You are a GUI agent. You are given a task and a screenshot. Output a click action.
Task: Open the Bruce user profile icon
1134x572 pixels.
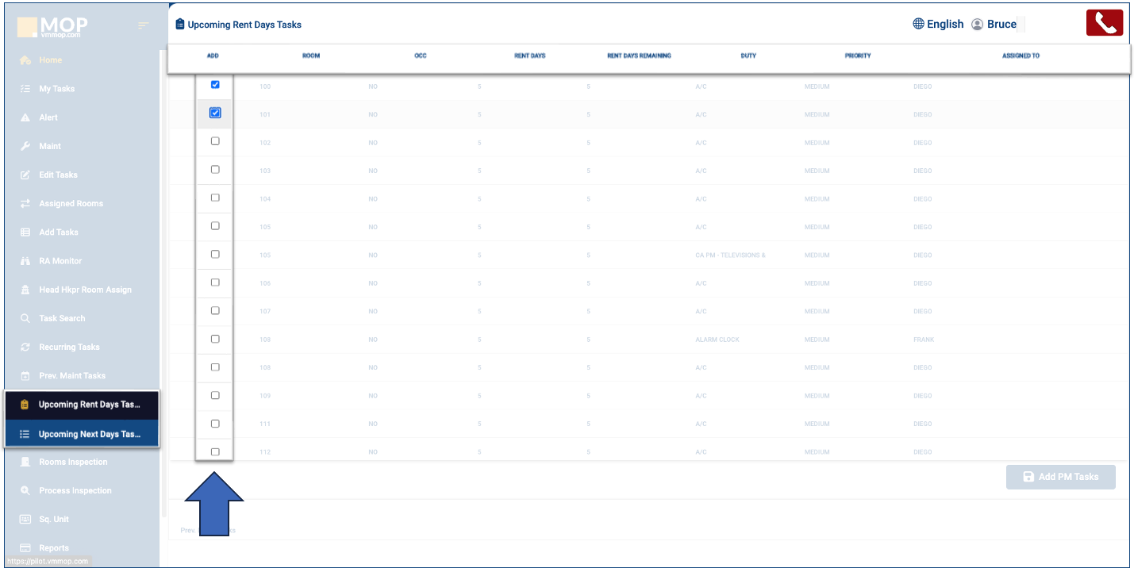click(977, 25)
